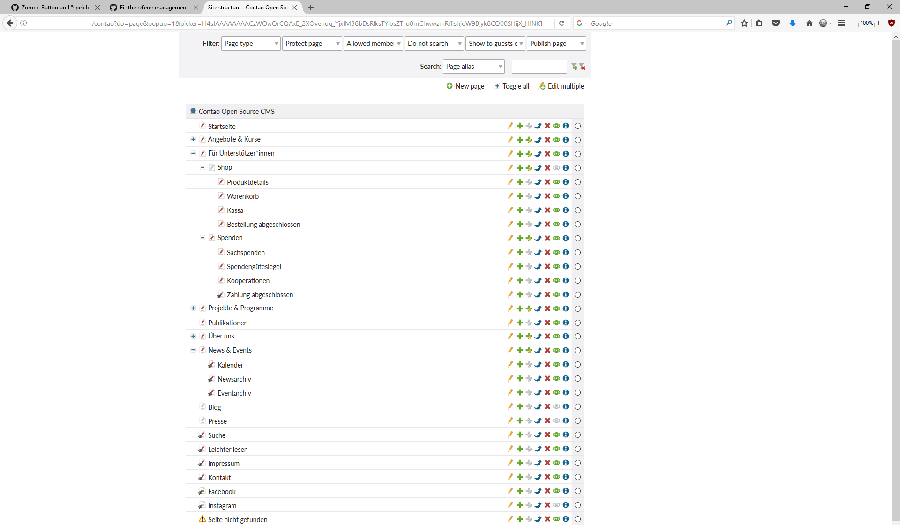Open browser downloads arrow icon
The height and width of the screenshot is (525, 900).
pyautogui.click(x=793, y=23)
